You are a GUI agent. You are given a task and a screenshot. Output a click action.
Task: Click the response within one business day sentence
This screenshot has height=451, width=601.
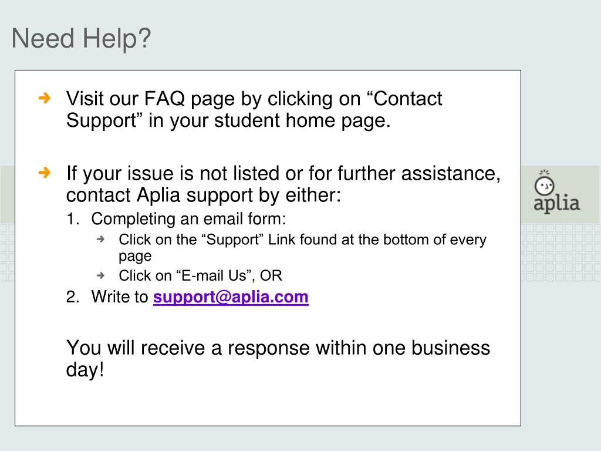(278, 359)
